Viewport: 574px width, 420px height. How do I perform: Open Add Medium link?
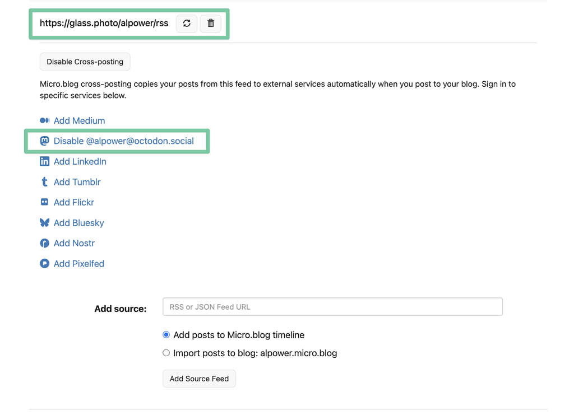[x=80, y=120]
